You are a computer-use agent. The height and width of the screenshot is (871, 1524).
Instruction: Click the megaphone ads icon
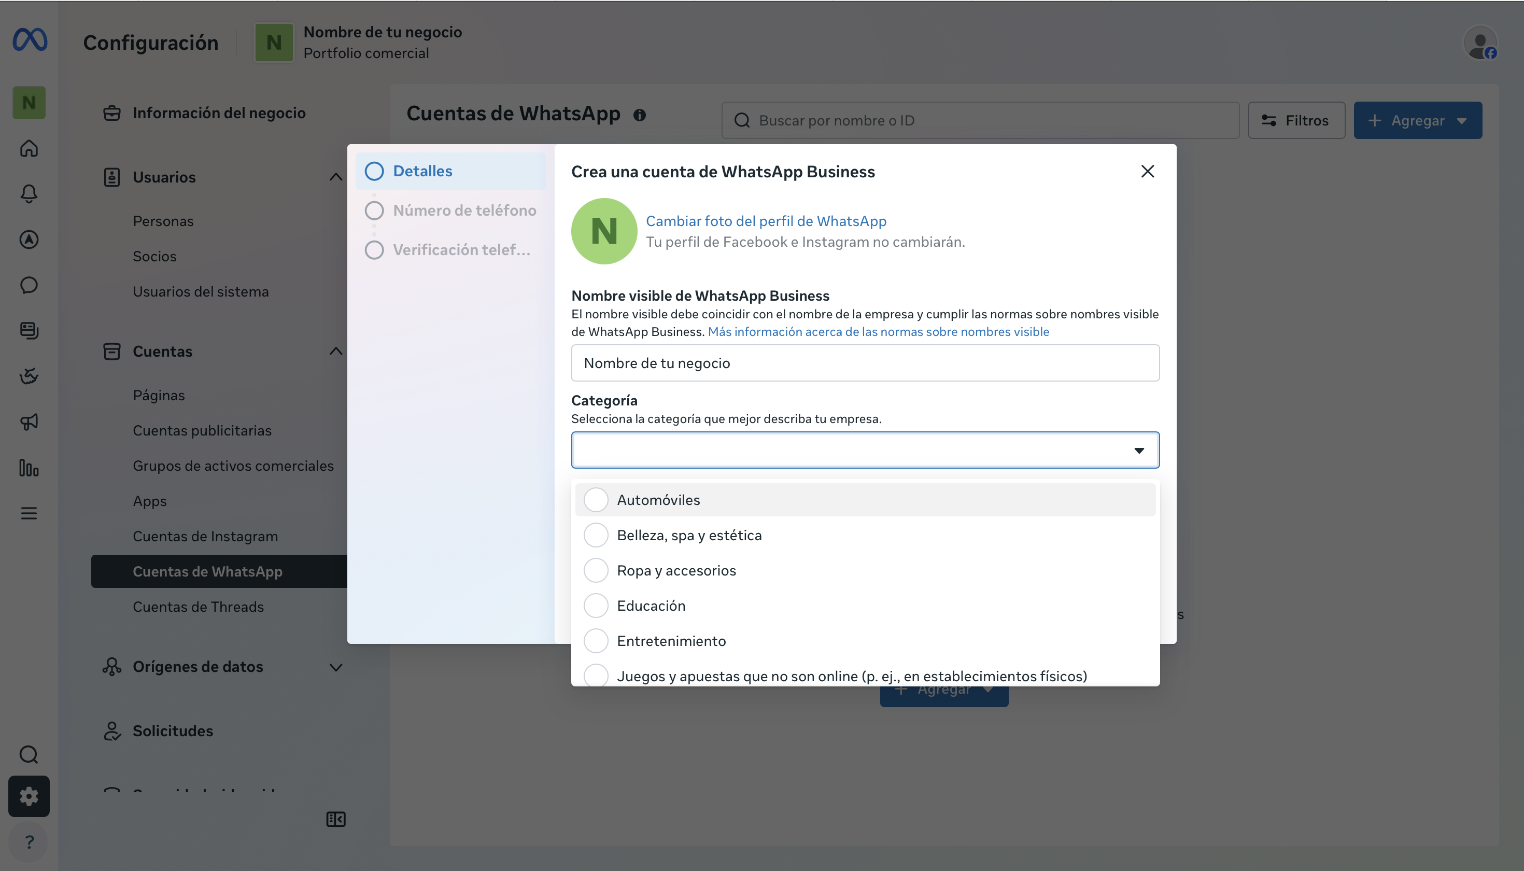tap(29, 422)
